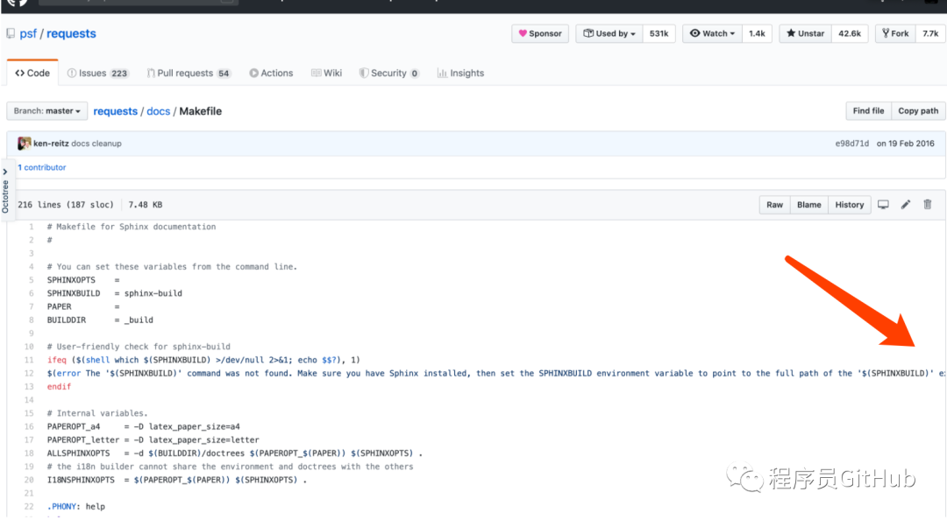Image resolution: width=947 pixels, height=520 pixels.
Task: Open the psf organization link
Action: pyautogui.click(x=28, y=34)
